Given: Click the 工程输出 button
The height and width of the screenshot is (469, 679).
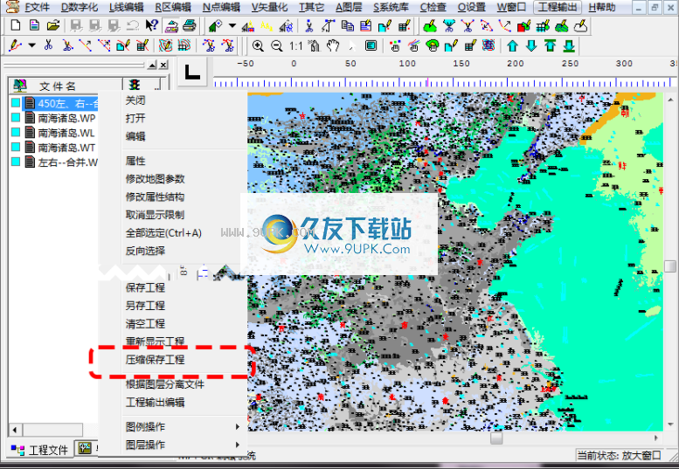Looking at the screenshot, I should pyautogui.click(x=558, y=7).
